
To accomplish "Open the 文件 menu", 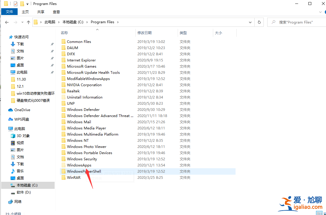I will coord(9,11).
